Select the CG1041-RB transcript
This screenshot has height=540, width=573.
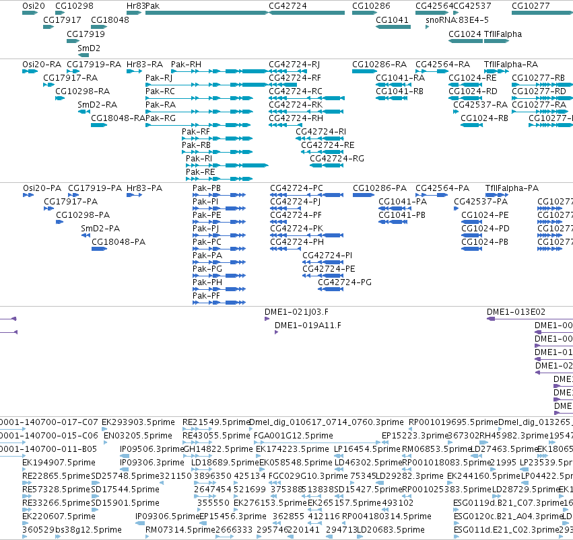point(391,98)
